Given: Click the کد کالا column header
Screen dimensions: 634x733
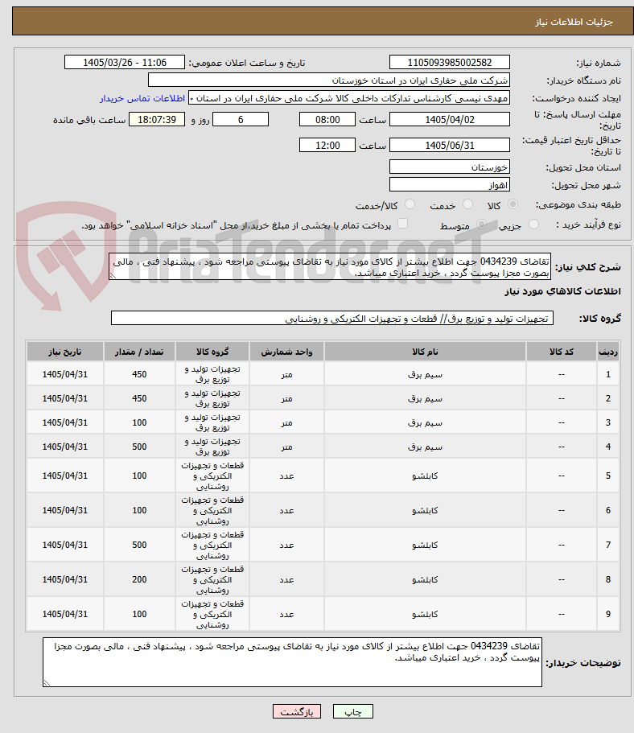Looking at the screenshot, I should [x=561, y=352].
